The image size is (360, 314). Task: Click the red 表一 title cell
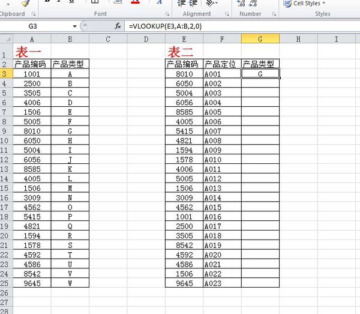click(x=32, y=51)
